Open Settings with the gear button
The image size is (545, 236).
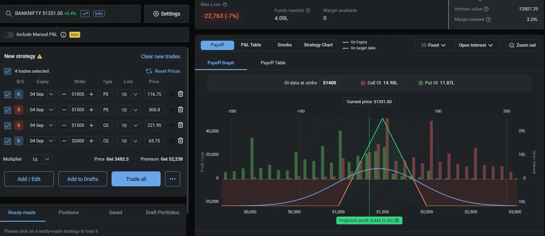[167, 14]
